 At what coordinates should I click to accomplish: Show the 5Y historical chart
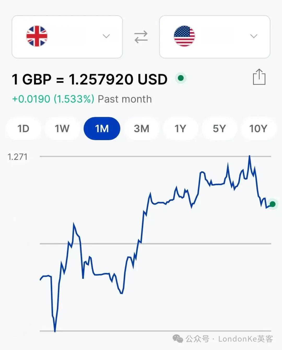(219, 128)
